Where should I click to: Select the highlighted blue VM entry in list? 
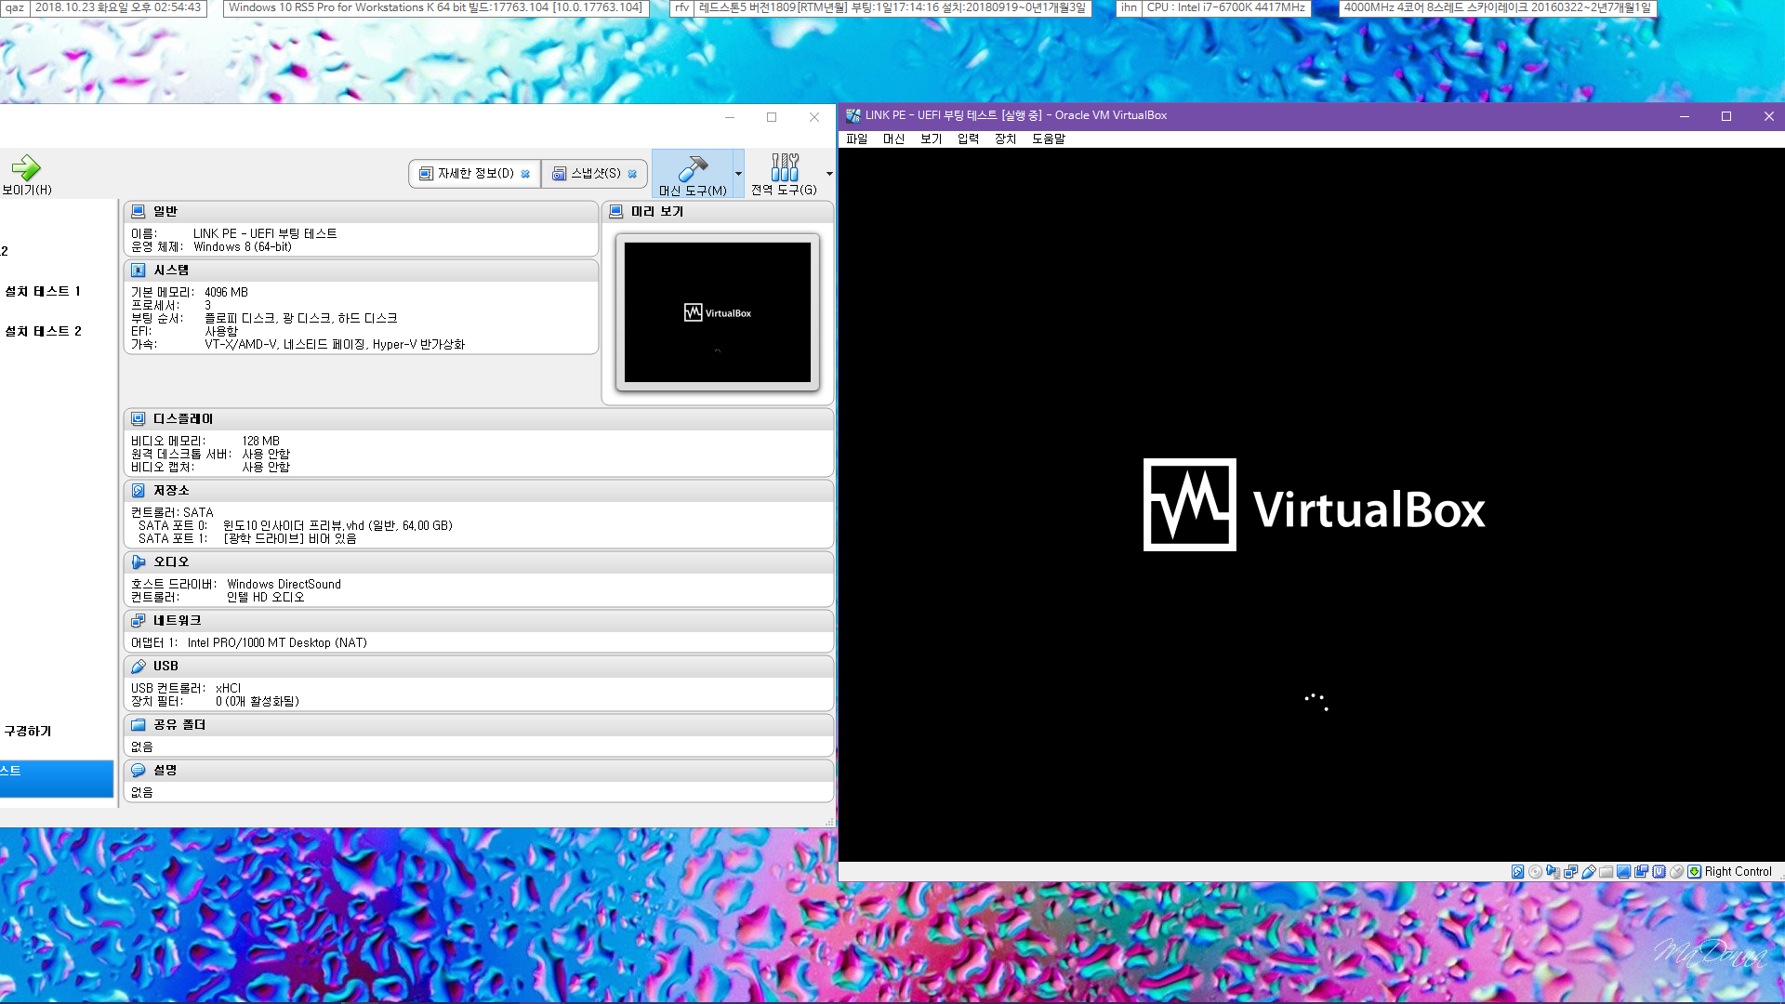tap(57, 778)
